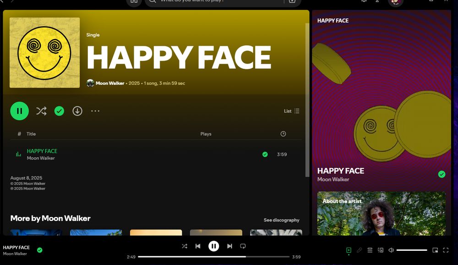Open the play queue
The height and width of the screenshot is (265, 458).
(x=370, y=250)
